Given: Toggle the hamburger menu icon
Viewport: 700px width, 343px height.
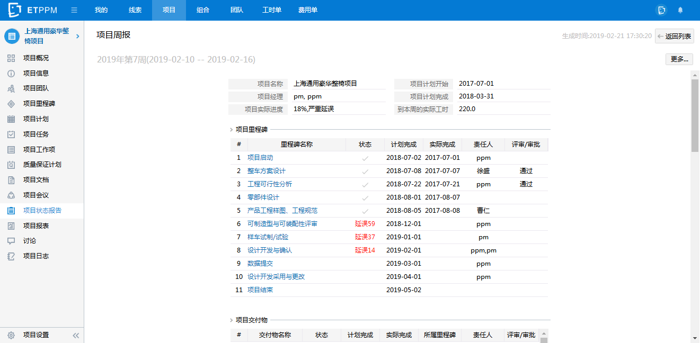Looking at the screenshot, I should tap(74, 10).
